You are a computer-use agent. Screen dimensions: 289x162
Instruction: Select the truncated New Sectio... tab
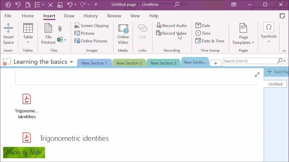click(195, 62)
